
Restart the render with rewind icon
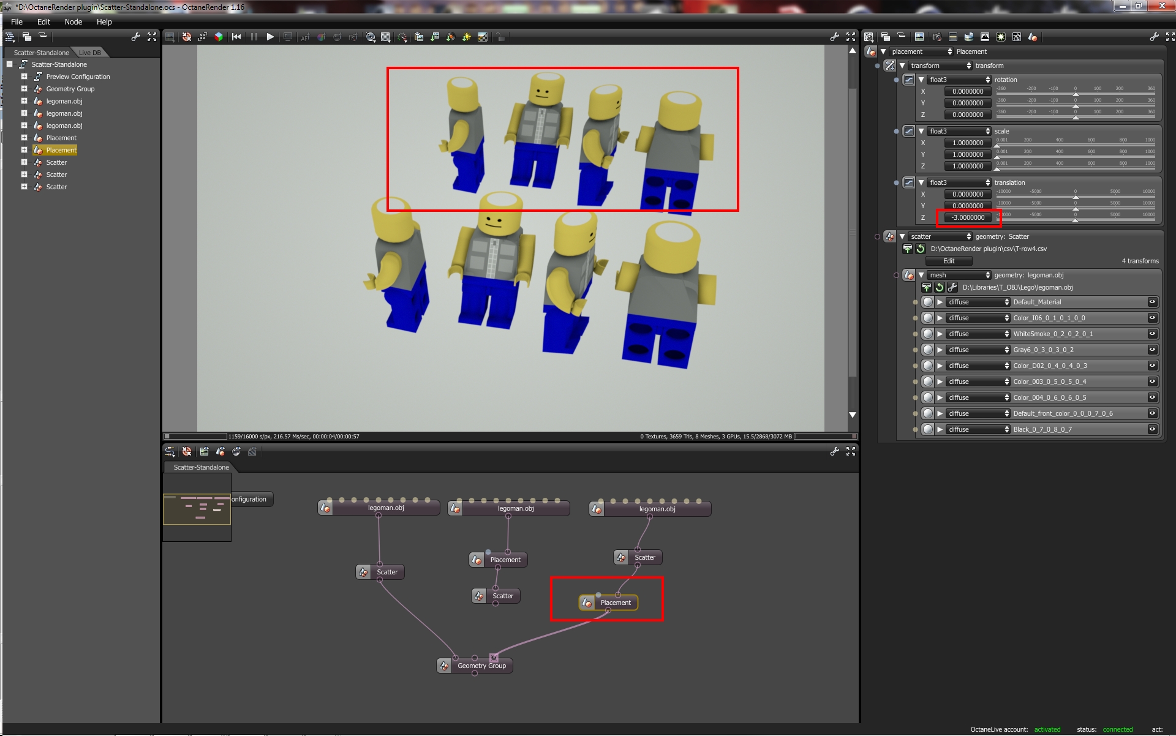click(236, 37)
